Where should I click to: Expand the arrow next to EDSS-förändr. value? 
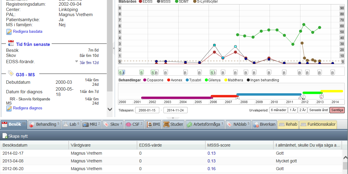pyautogui.click(x=76, y=61)
